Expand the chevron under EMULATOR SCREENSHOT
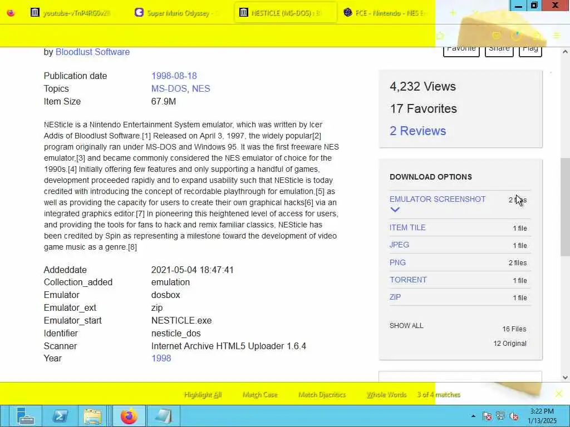 395,210
